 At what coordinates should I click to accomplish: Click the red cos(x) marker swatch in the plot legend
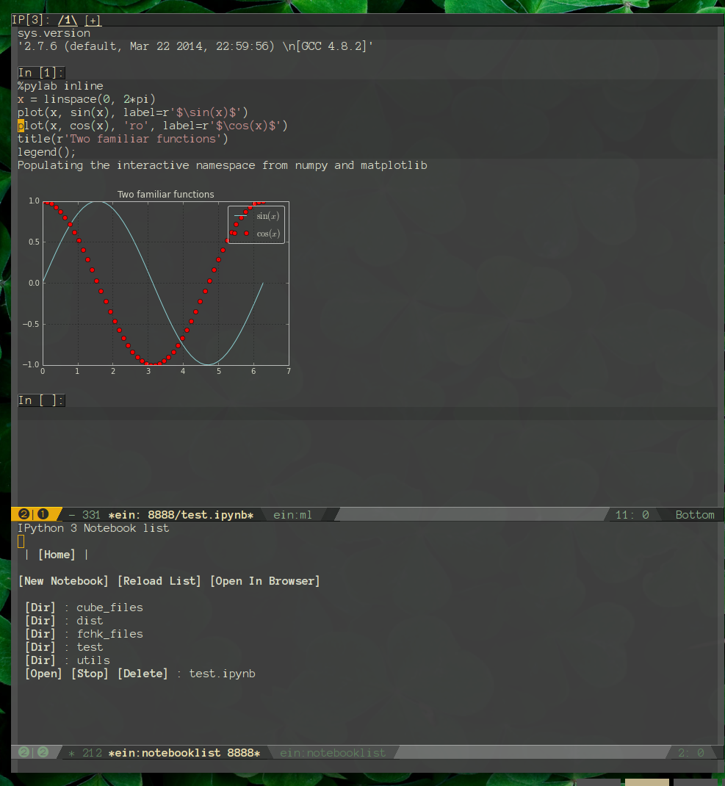click(x=245, y=234)
